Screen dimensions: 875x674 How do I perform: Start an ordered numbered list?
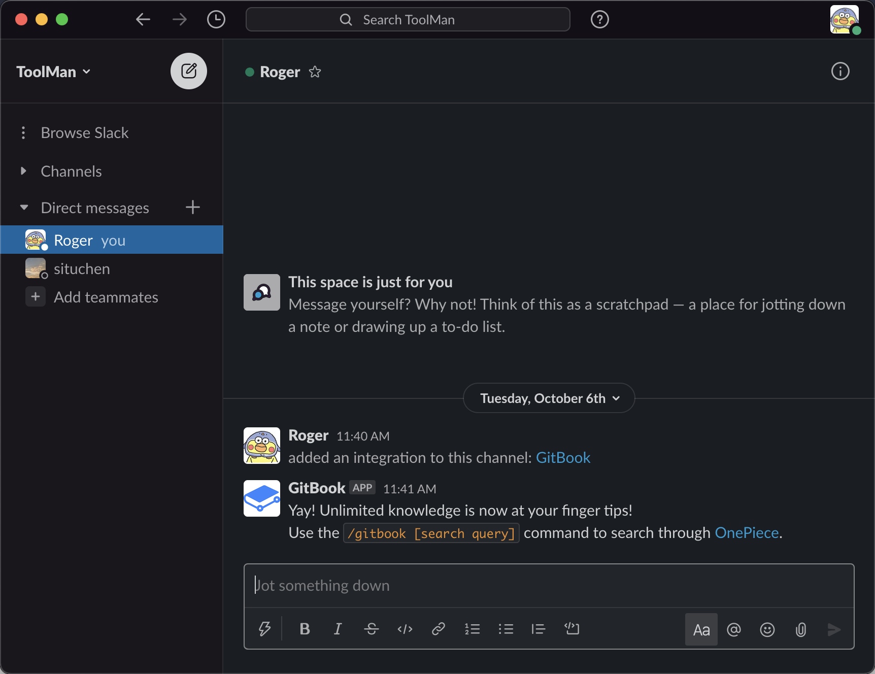(x=472, y=629)
